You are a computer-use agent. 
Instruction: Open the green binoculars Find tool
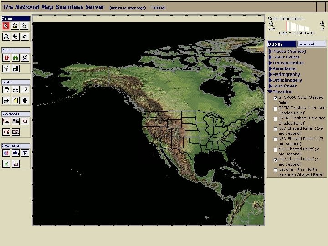click(15, 58)
